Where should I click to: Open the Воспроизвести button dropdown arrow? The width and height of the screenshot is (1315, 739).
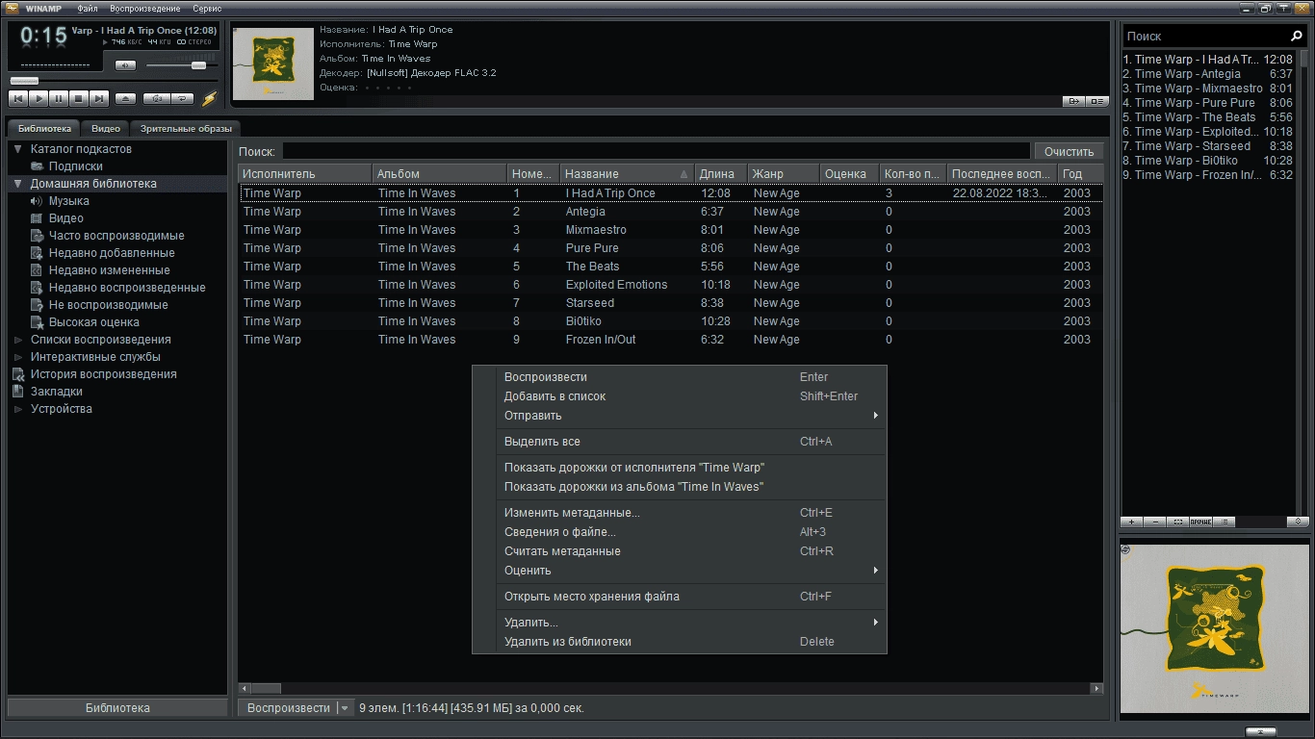(x=346, y=708)
